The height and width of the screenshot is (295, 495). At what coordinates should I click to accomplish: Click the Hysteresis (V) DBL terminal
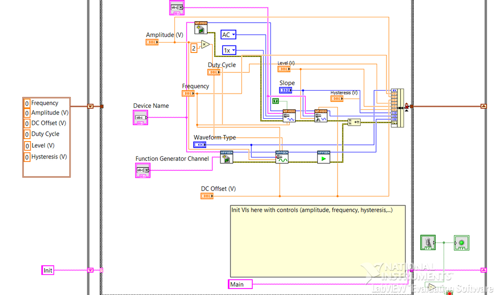(337, 99)
